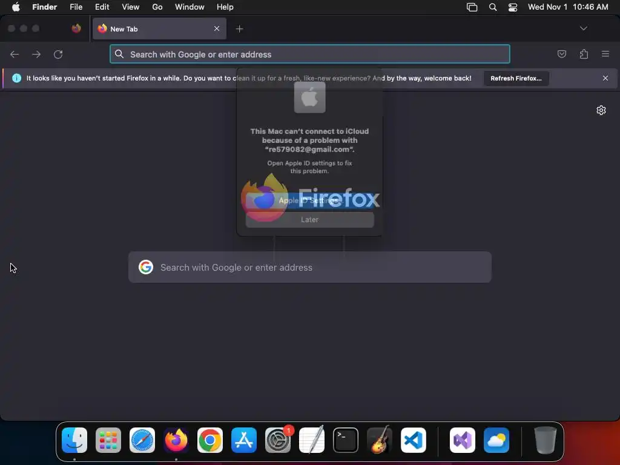
Task: Save to Pocket icon in toolbar
Action: tap(561, 54)
